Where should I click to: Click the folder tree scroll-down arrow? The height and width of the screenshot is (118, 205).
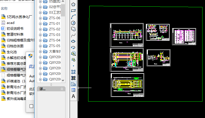[x=63, y=80]
